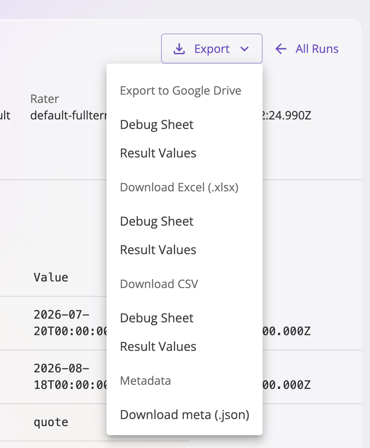This screenshot has width=370, height=448.
Task: Click the download icon in Export button
Action: coord(179,49)
